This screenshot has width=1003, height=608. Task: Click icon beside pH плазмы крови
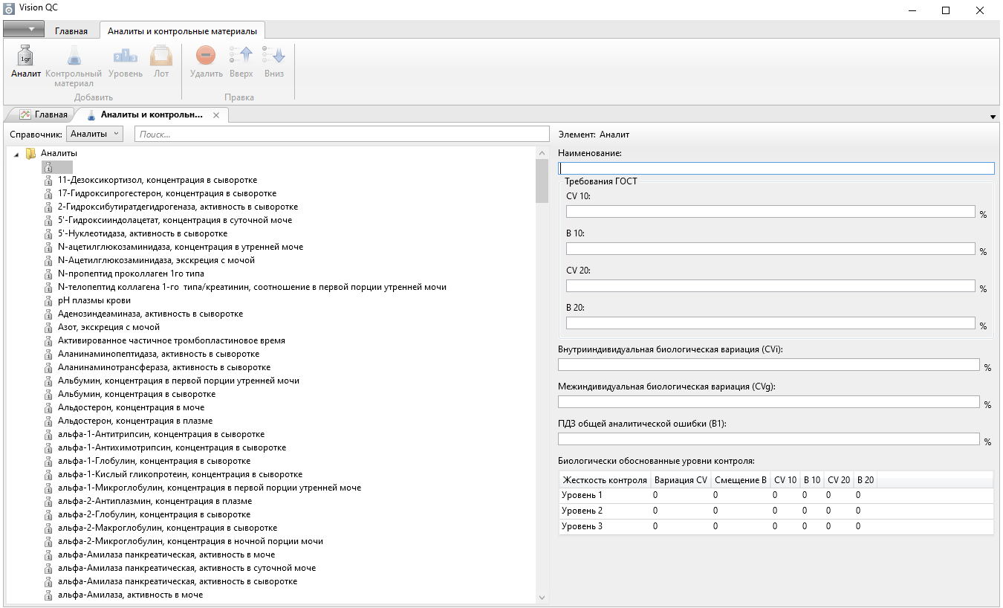[48, 300]
